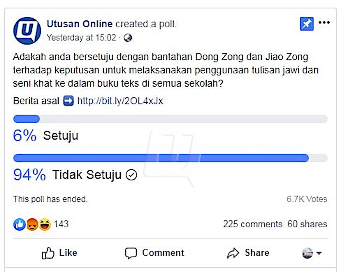The height and width of the screenshot is (272, 341).
Task: Open the three-dot post options menu
Action: (324, 23)
